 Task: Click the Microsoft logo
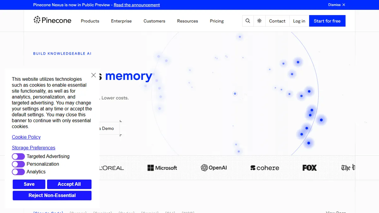162,168
